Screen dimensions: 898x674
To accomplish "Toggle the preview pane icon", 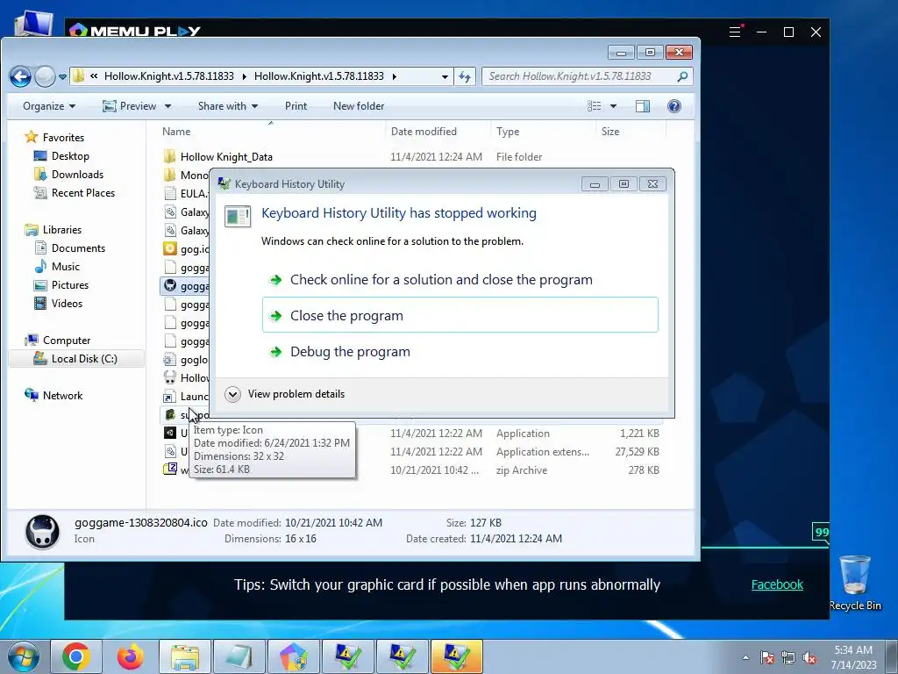I will click(x=643, y=106).
